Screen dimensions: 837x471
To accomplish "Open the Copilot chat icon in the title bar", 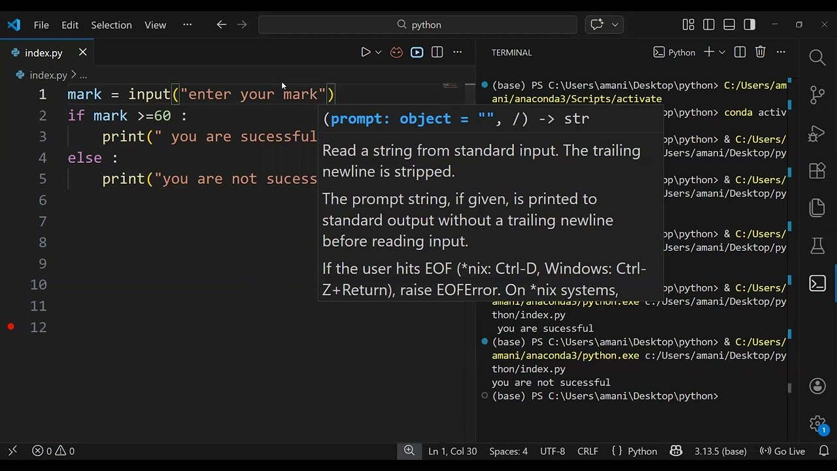I will pyautogui.click(x=597, y=25).
